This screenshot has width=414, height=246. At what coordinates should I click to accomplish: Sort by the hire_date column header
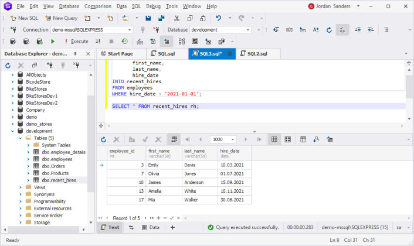(235, 153)
